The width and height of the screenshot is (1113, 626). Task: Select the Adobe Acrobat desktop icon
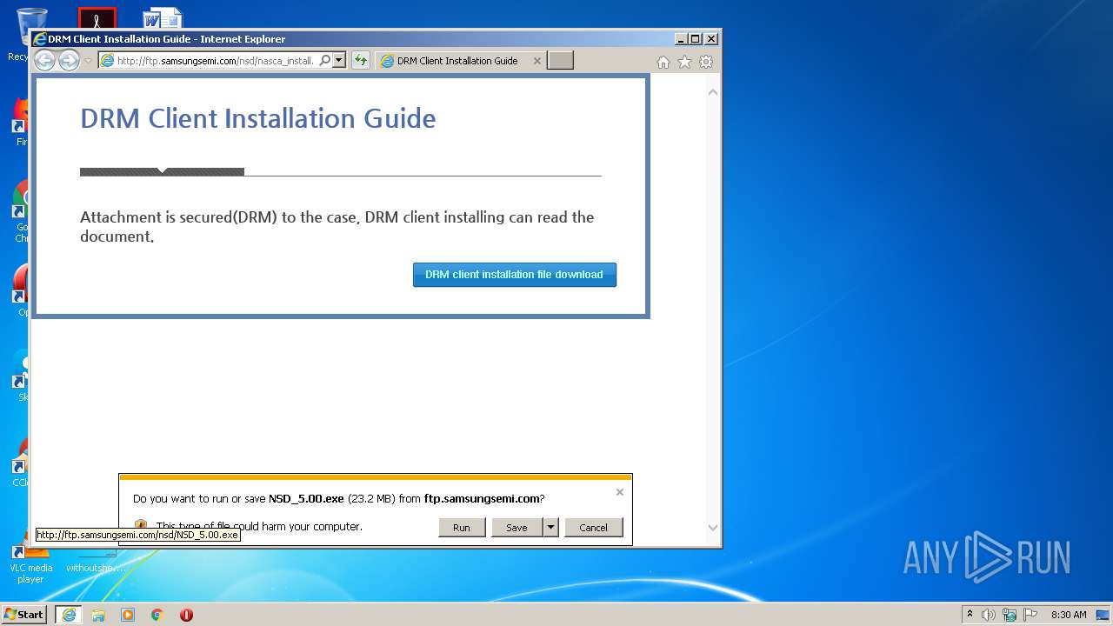pyautogui.click(x=97, y=18)
